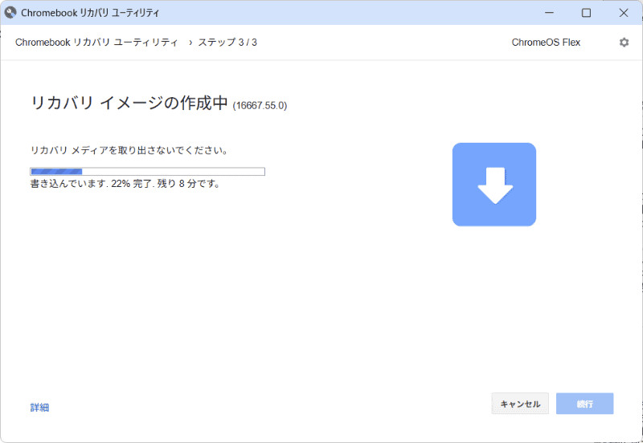Click the リカバリ メディアを取り出さないでください message

[x=129, y=150]
